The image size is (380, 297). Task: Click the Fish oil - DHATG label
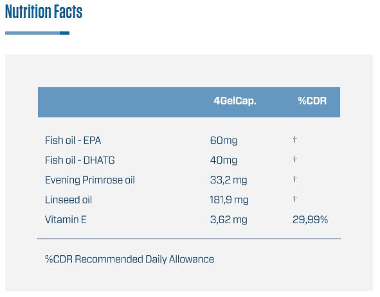point(80,160)
